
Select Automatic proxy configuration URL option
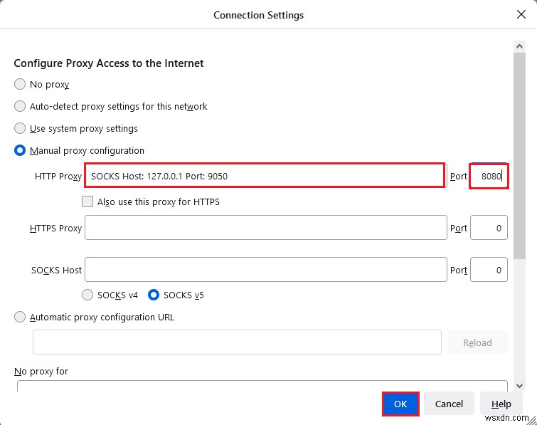point(20,317)
